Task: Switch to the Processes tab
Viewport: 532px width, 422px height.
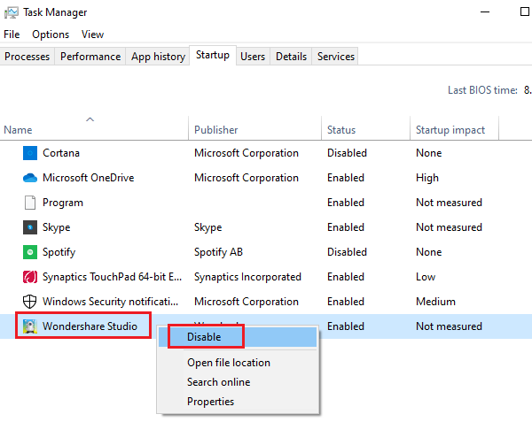Action: [27, 57]
